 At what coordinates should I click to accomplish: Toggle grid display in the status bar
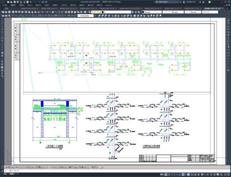pos(166,175)
